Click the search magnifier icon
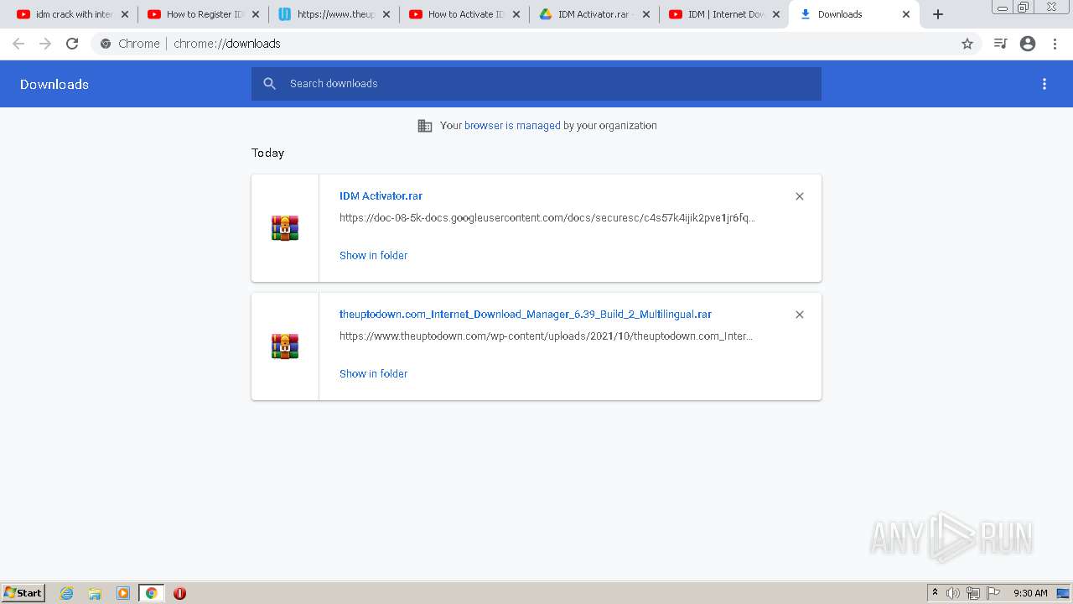Viewport: 1073px width, 604px height. 269,84
